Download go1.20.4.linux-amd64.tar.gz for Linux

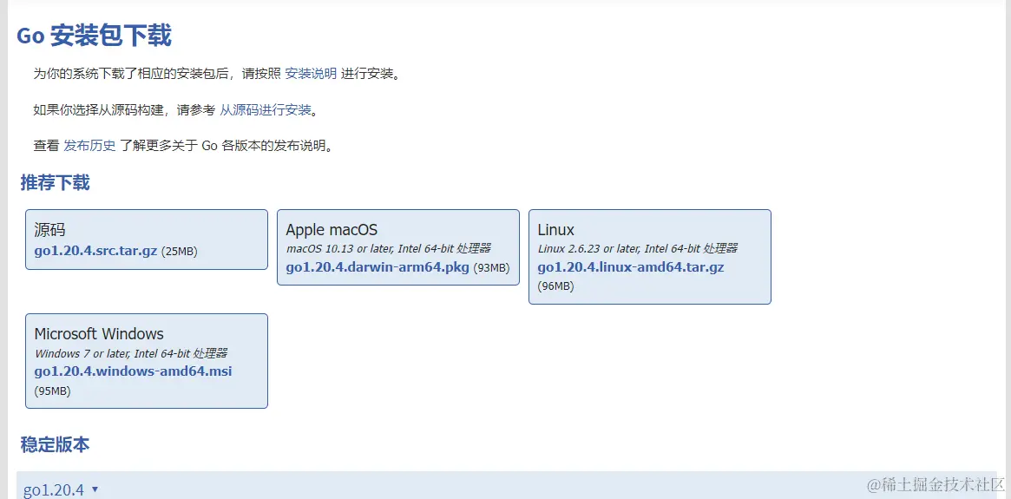631,267
